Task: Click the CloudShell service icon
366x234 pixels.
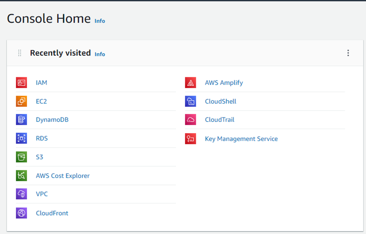Action: click(x=190, y=101)
